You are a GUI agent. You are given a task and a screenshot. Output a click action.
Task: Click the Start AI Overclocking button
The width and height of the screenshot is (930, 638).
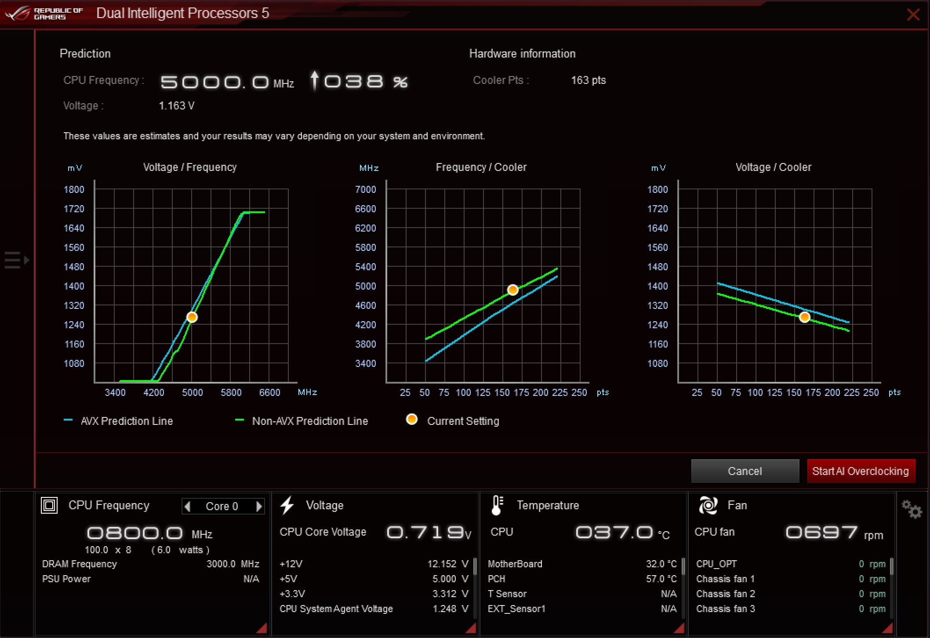pos(861,471)
